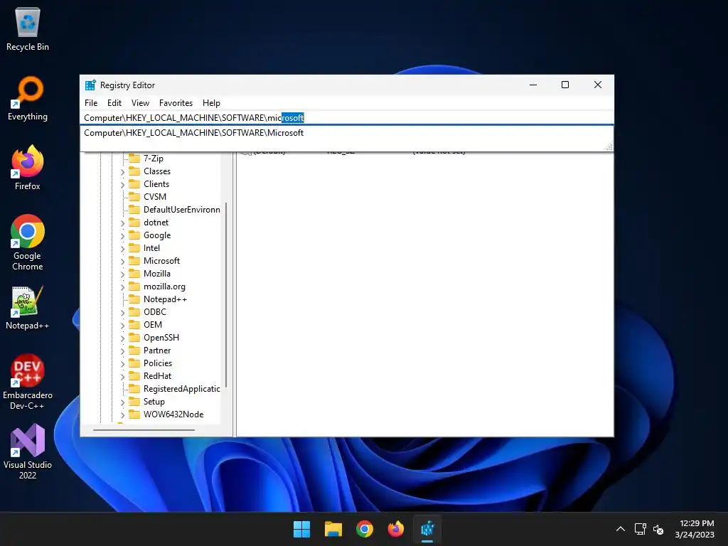This screenshot has width=728, height=546.
Task: Select the dotnet key
Action: pyautogui.click(x=156, y=223)
